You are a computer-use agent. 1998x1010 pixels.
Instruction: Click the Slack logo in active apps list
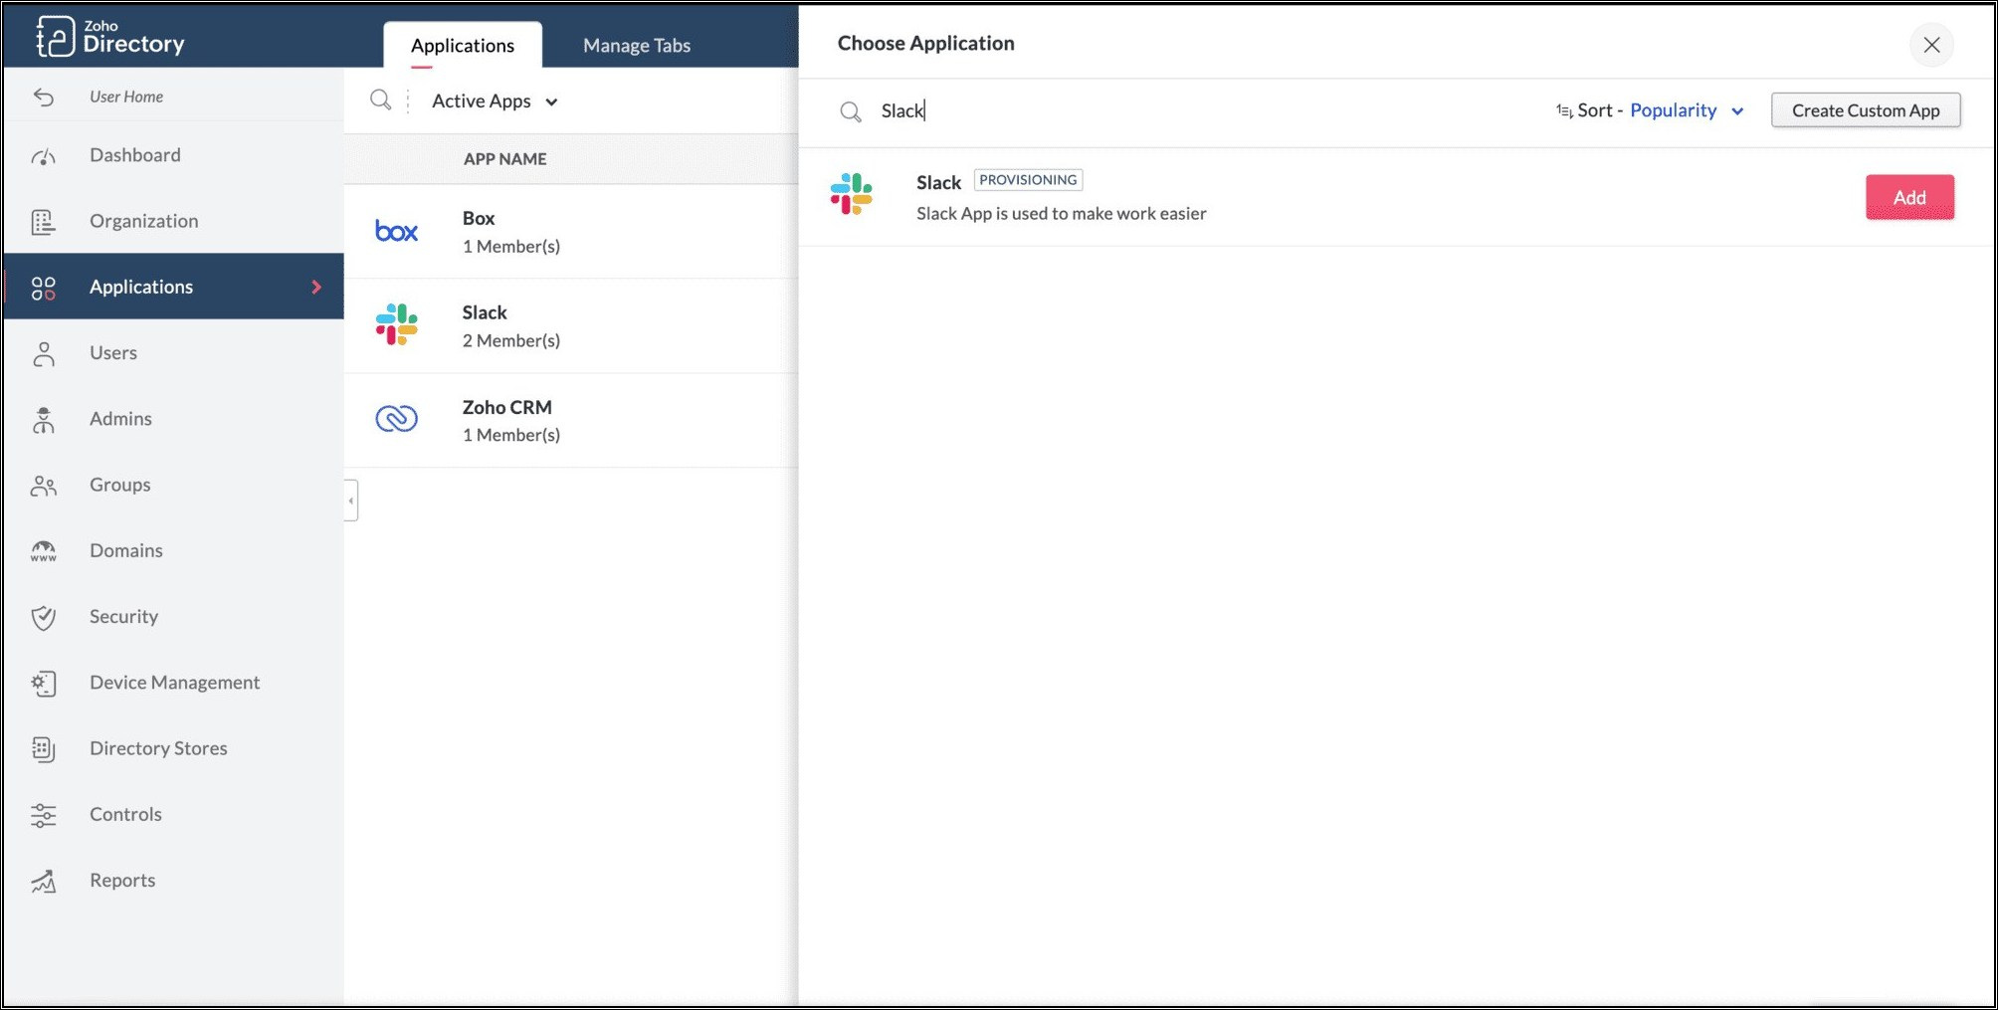[x=396, y=324]
